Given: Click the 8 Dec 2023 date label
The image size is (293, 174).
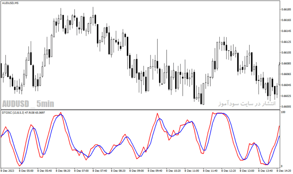Looking at the screenshot, I should pyautogui.click(x=7, y=171).
